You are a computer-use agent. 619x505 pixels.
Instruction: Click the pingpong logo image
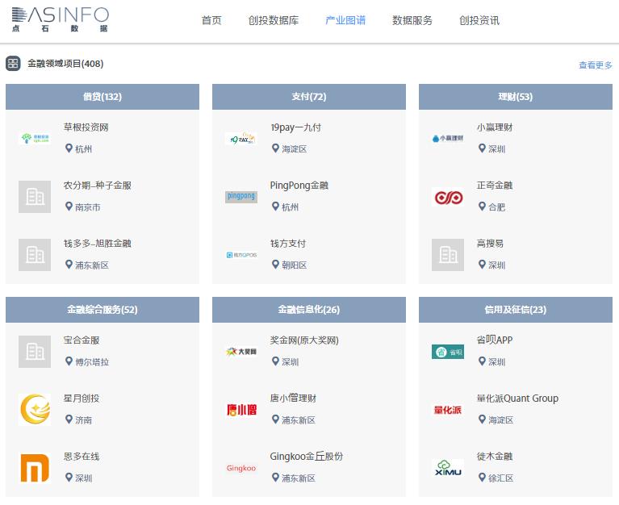[x=241, y=197]
